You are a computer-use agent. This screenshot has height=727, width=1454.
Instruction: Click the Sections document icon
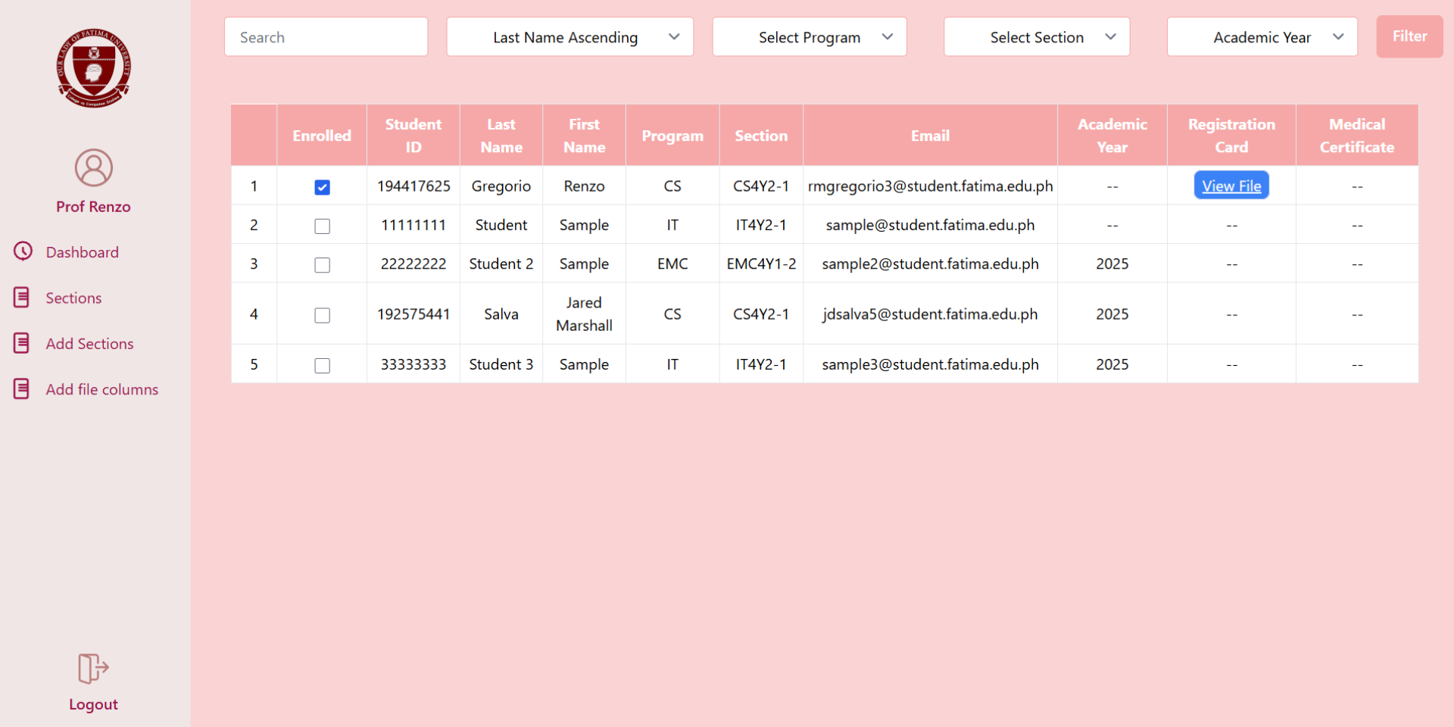tap(22, 298)
